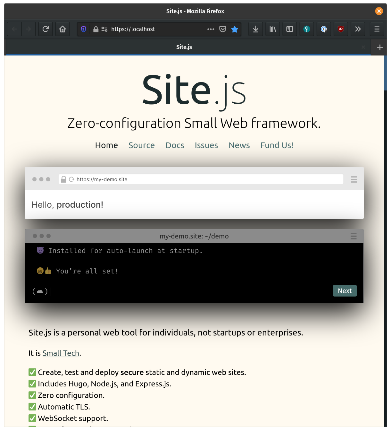Screen dimensions: 391x431
Task: Toggle the bookmark star
Action: pos(235,29)
